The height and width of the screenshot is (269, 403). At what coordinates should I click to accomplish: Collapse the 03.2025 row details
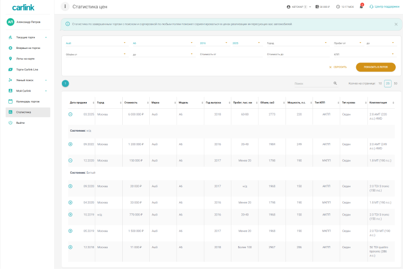pos(70,114)
